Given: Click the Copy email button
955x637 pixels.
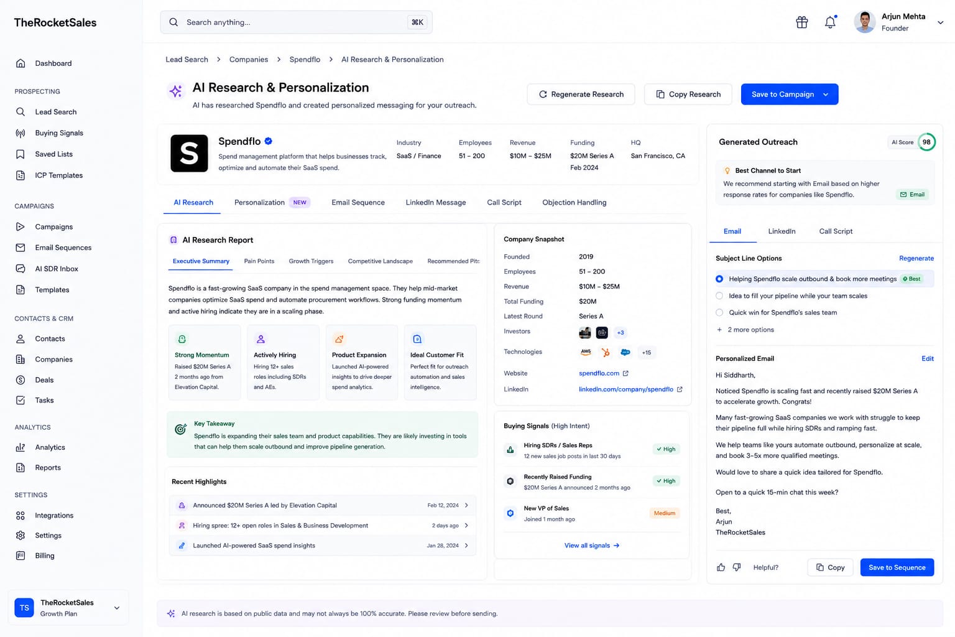Looking at the screenshot, I should 830,567.
